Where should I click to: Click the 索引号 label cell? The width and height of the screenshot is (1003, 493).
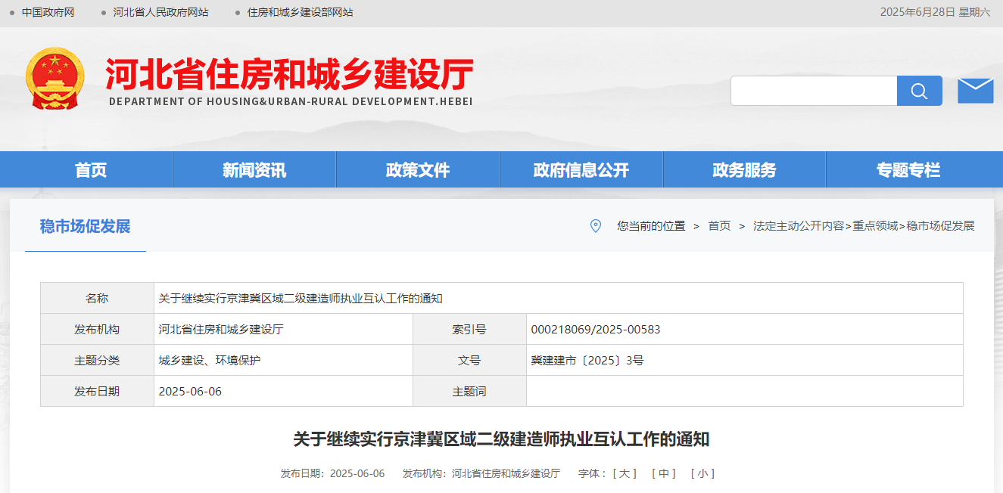click(469, 330)
